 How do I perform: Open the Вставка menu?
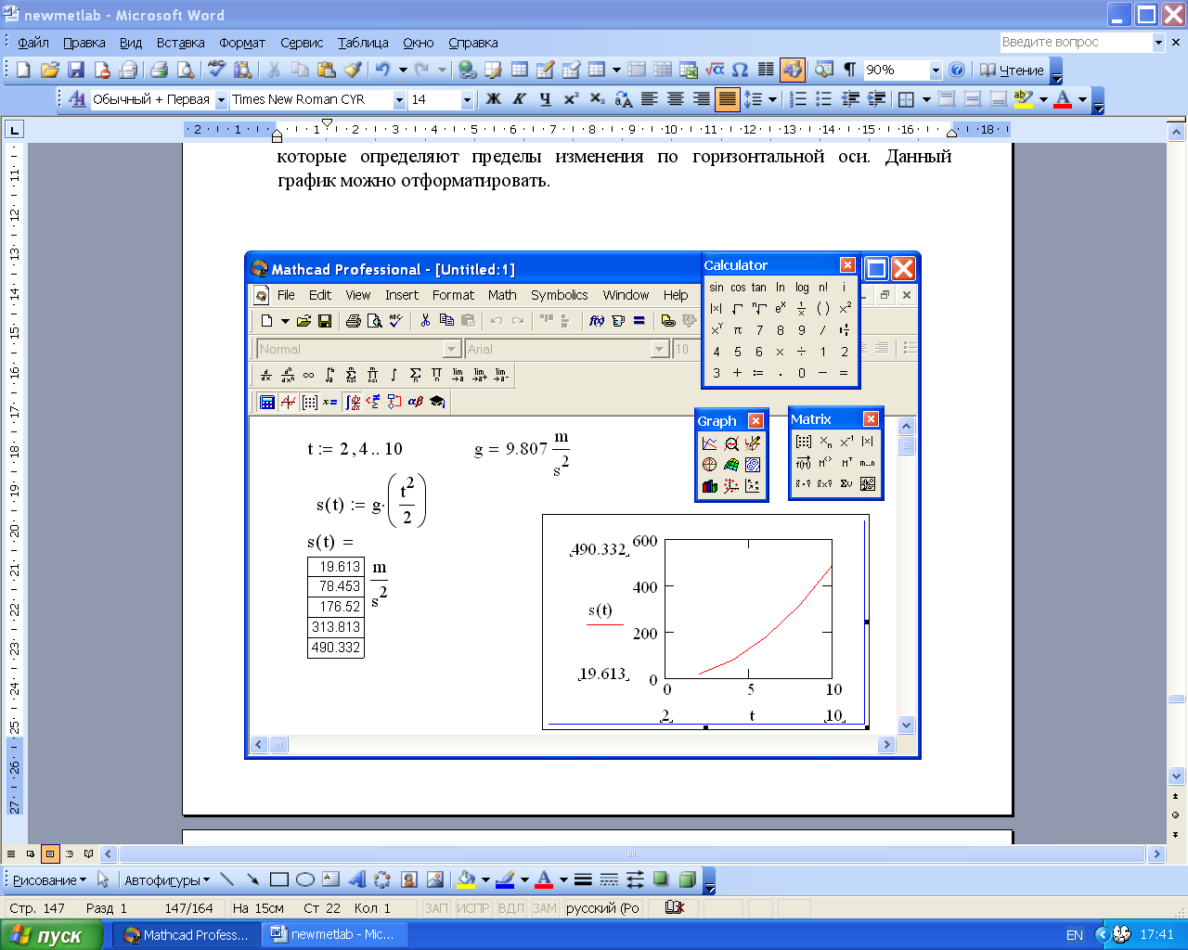click(180, 43)
